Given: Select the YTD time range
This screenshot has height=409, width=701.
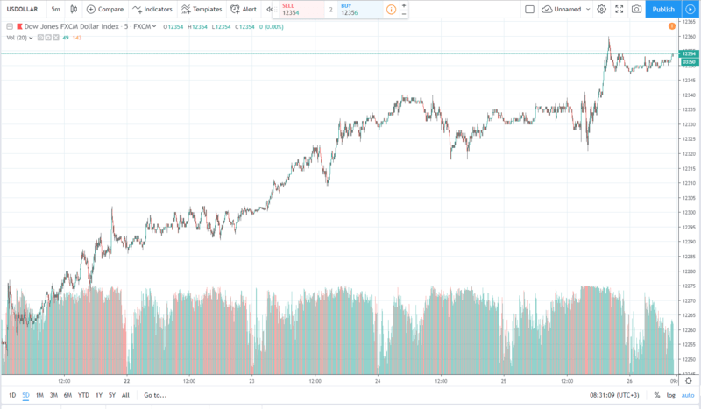Looking at the screenshot, I should tap(83, 395).
